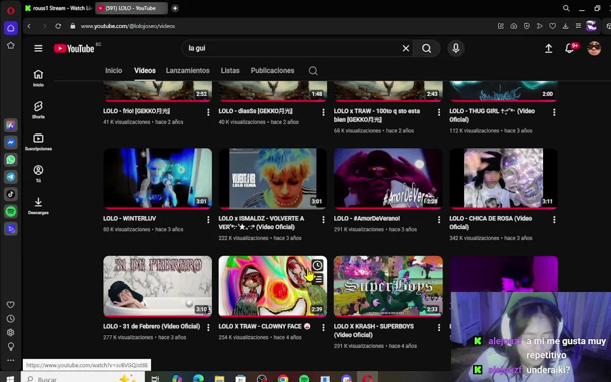Open WhatsApp in the Opera sidebar

(11, 160)
